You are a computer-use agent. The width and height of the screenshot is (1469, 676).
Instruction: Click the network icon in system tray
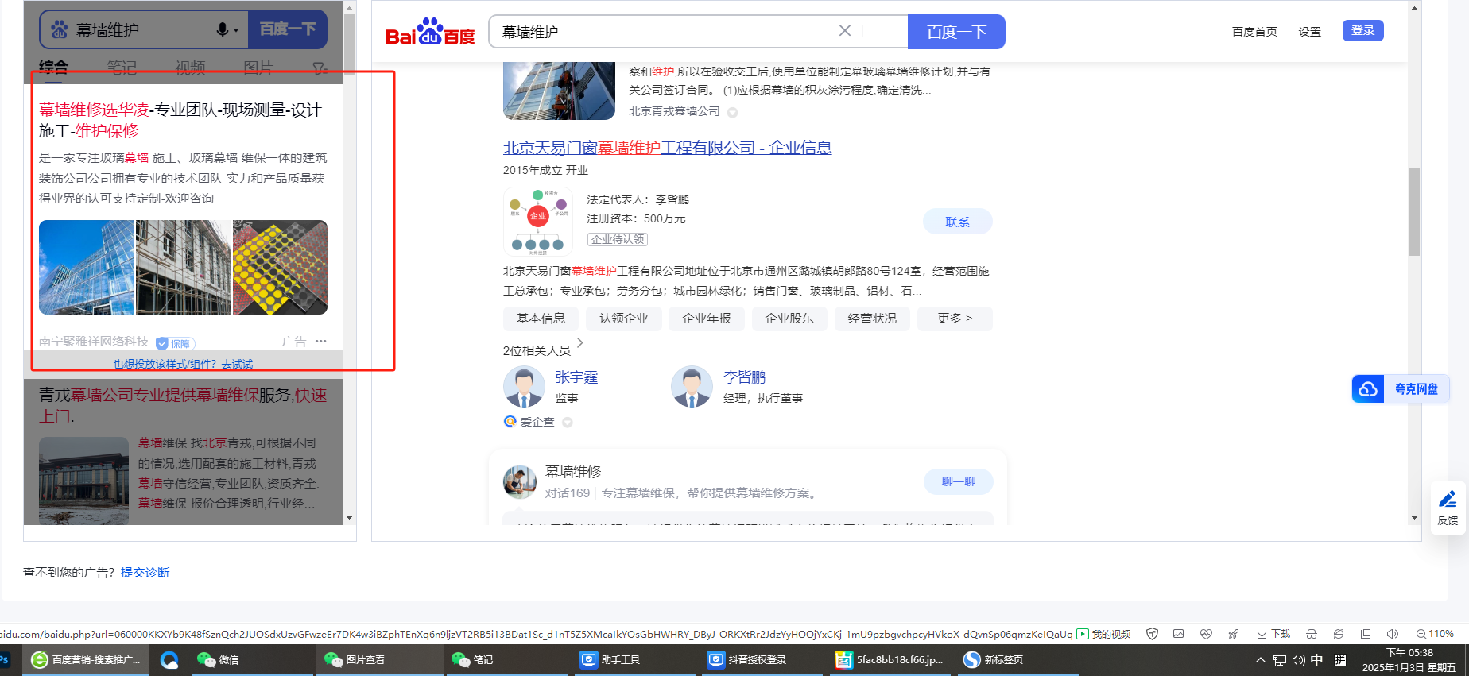1280,660
